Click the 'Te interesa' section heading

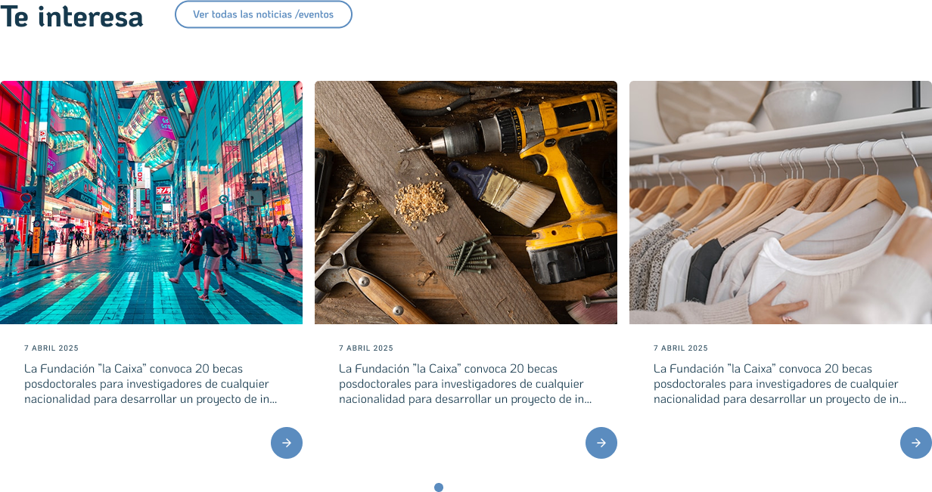pyautogui.click(x=72, y=16)
